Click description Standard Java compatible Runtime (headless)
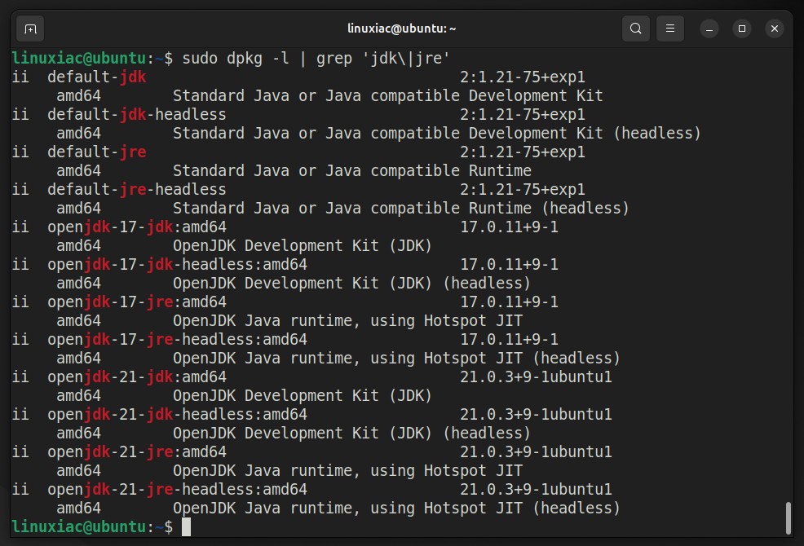 click(x=401, y=209)
